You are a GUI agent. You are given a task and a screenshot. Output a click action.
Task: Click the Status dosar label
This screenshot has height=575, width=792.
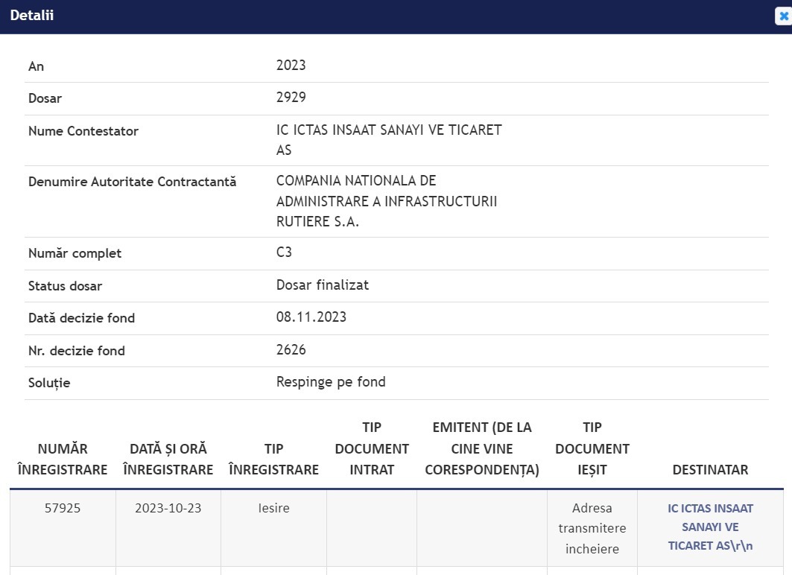65,286
